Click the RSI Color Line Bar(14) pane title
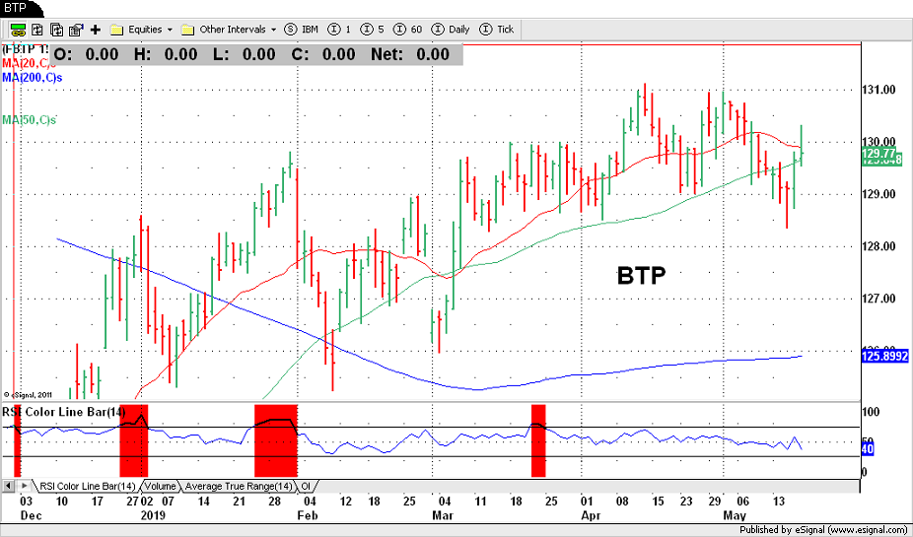 (x=63, y=412)
